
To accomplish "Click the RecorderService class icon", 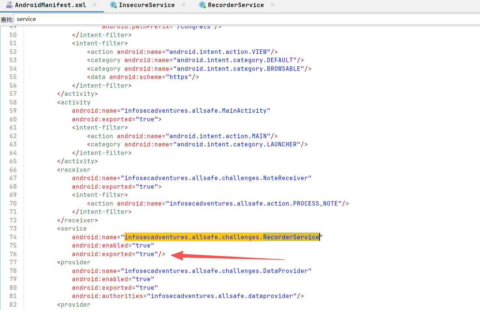I will 202,5.
